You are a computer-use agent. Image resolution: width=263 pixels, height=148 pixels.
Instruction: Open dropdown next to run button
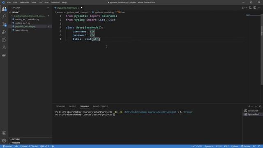coord(246,8)
